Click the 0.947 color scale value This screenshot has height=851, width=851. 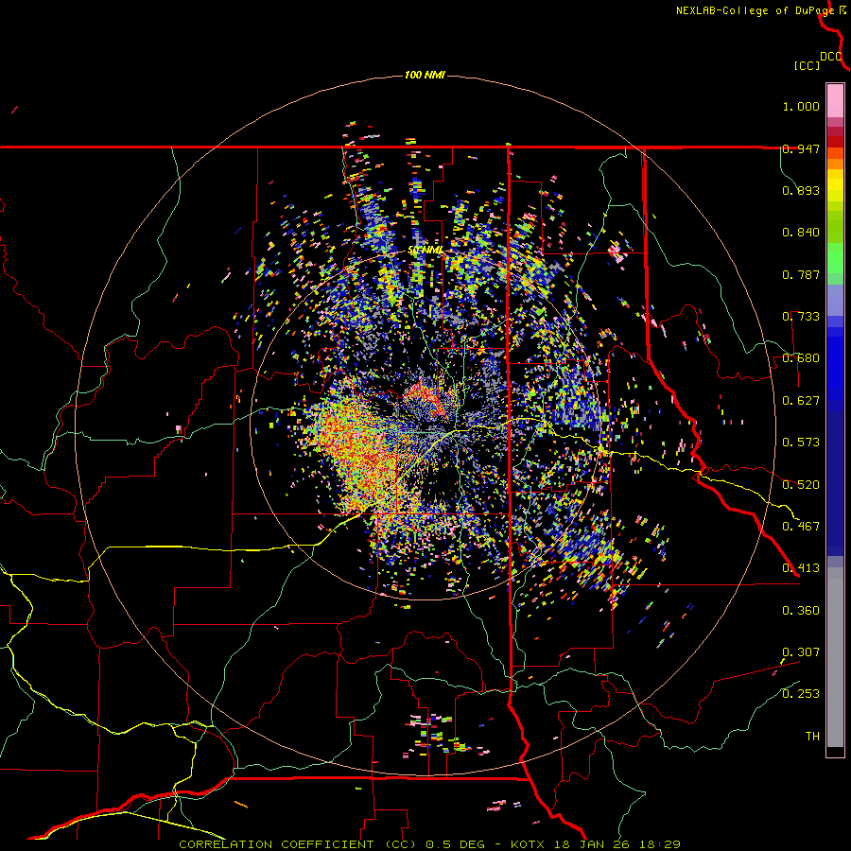pos(801,148)
